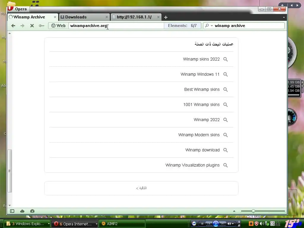Click the Web security badge

point(58,26)
